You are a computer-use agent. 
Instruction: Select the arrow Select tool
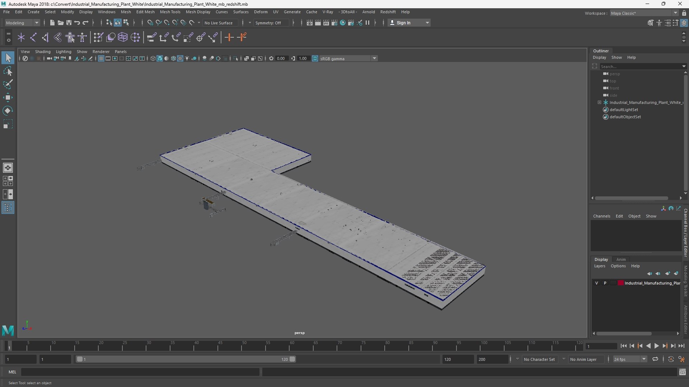pos(8,58)
